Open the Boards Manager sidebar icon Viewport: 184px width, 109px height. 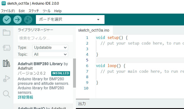(7, 48)
